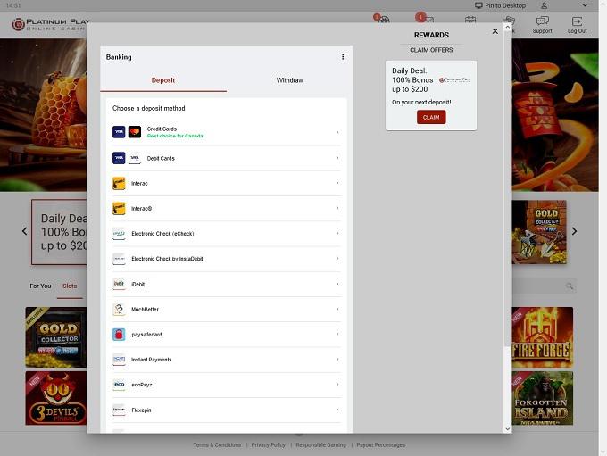Open the 3 Devils Pinball game thumbnail

click(56, 398)
